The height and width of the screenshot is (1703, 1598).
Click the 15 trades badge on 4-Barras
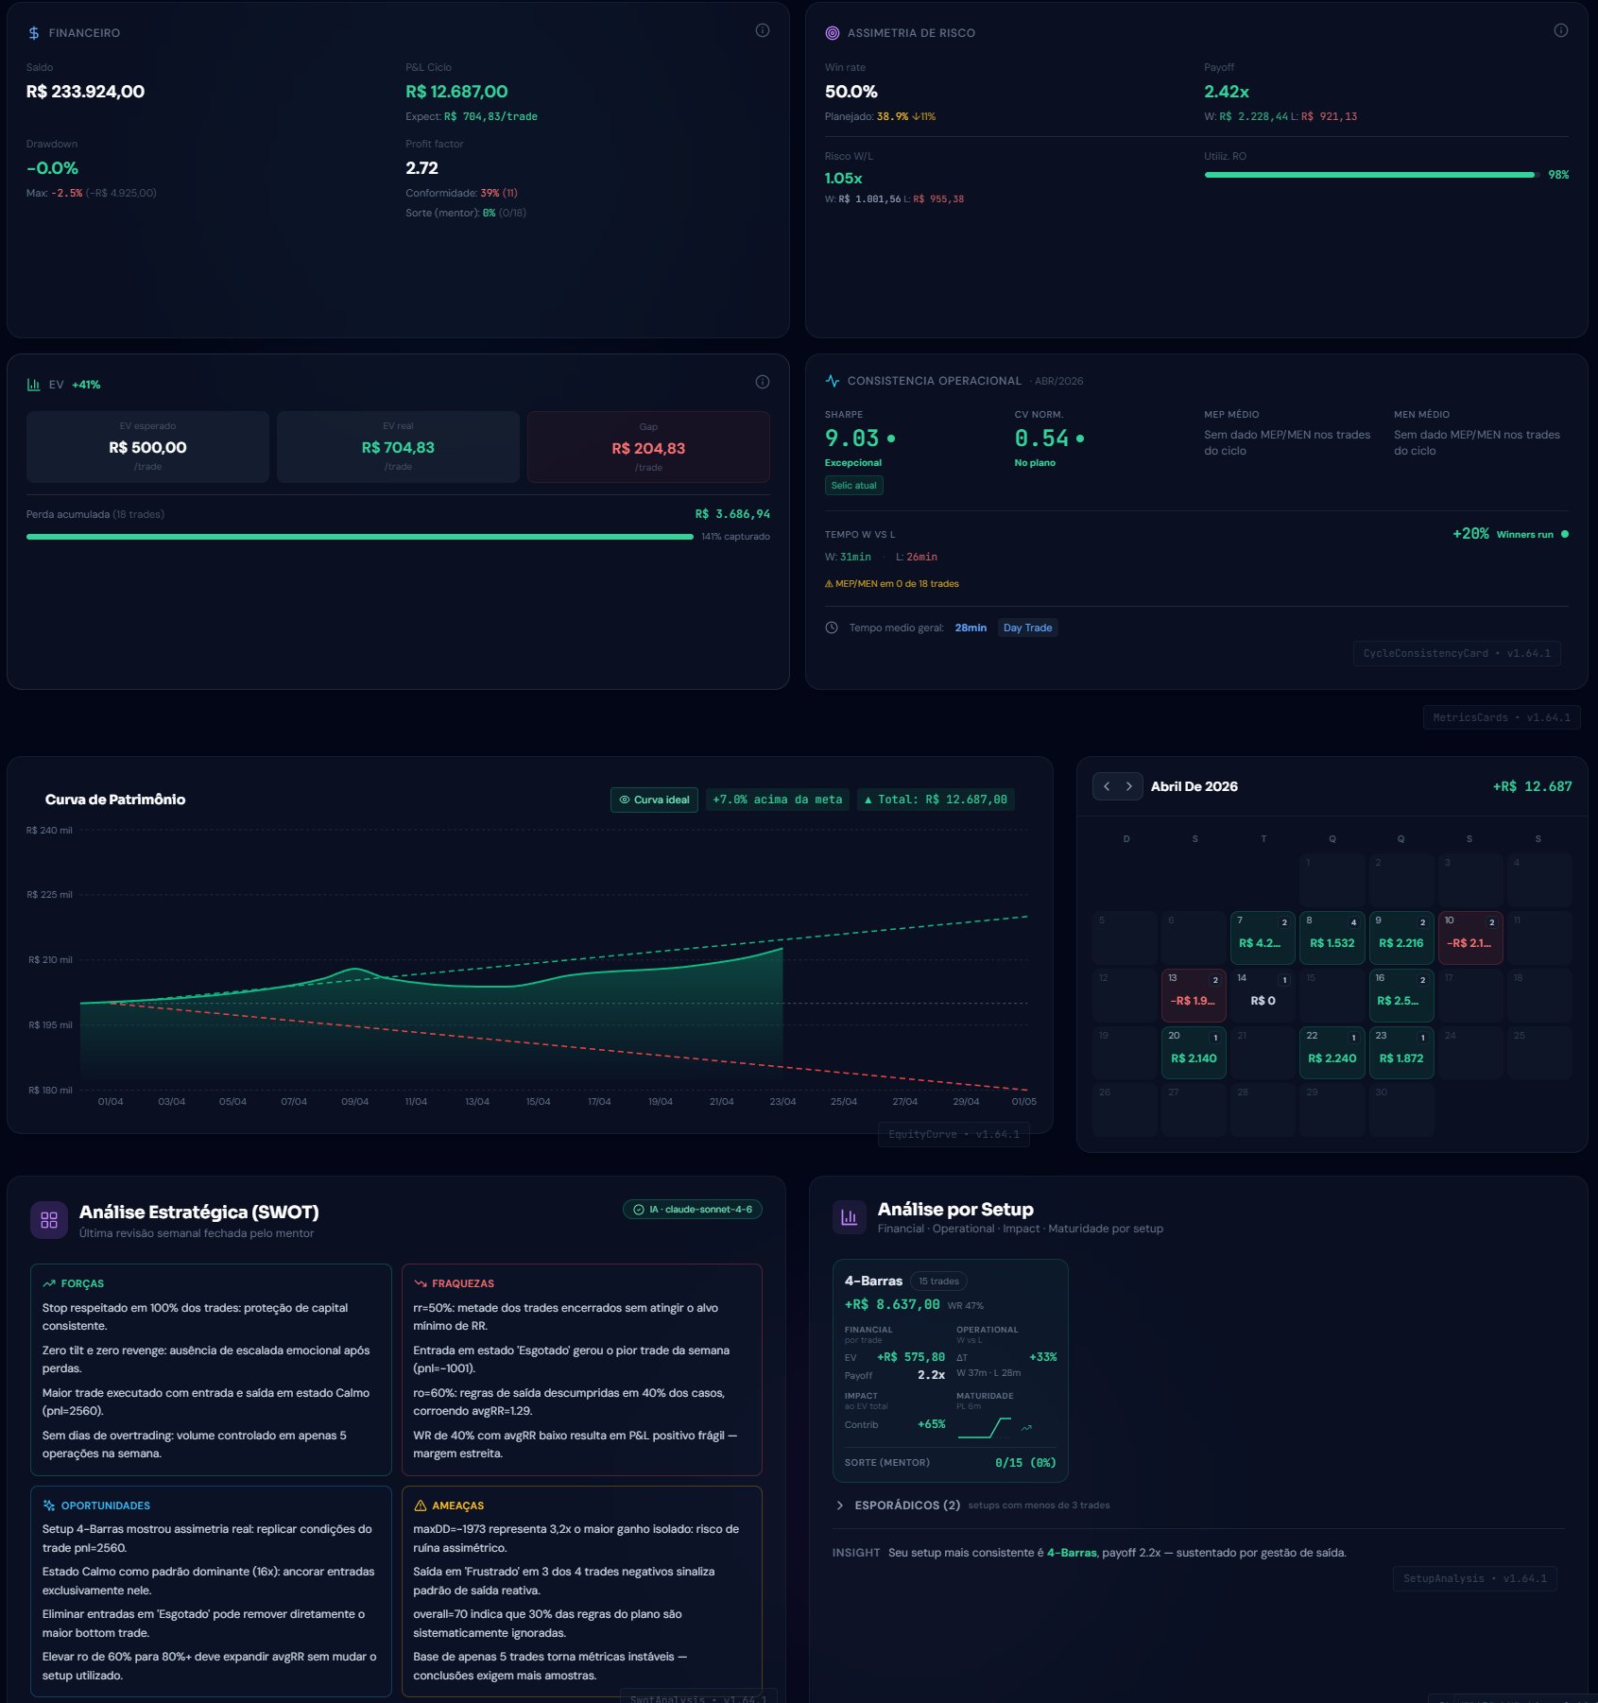[x=938, y=1282]
